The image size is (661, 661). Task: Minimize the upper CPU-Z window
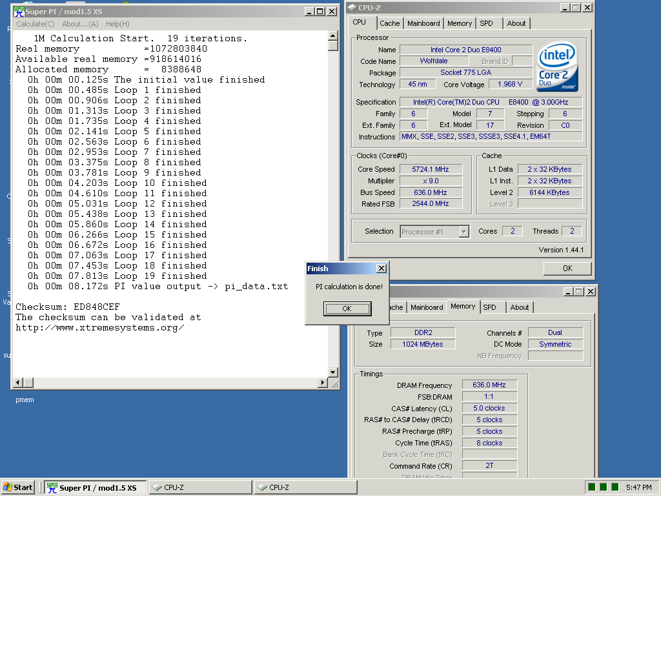point(565,8)
